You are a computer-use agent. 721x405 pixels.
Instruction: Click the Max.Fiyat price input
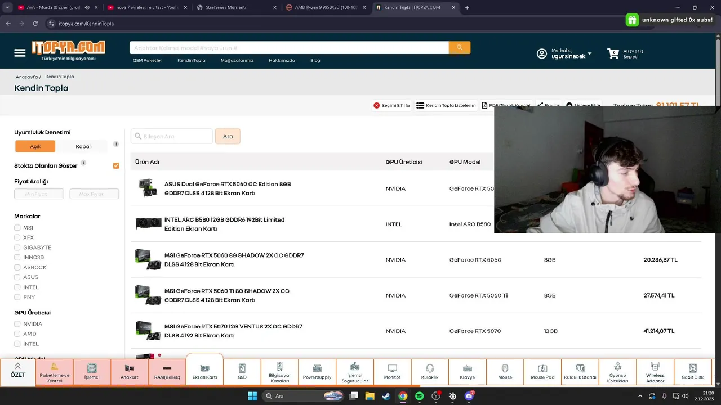(94, 194)
